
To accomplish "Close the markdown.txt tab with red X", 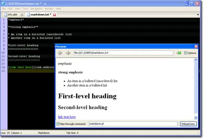I will (x=54, y=15).
